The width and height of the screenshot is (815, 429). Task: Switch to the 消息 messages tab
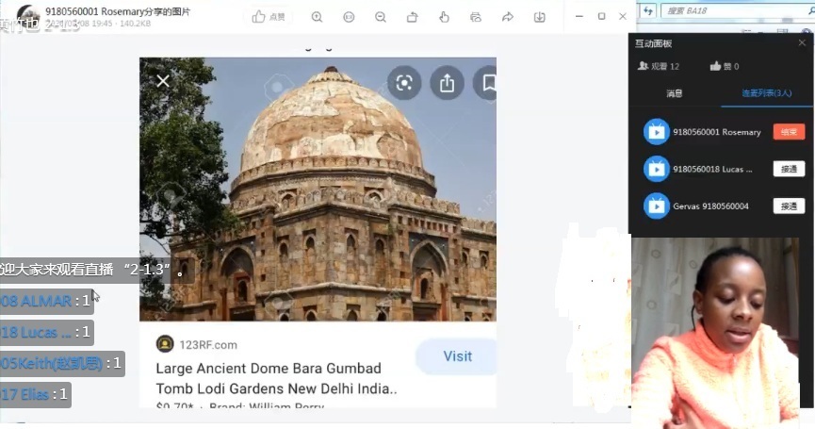pos(674,93)
